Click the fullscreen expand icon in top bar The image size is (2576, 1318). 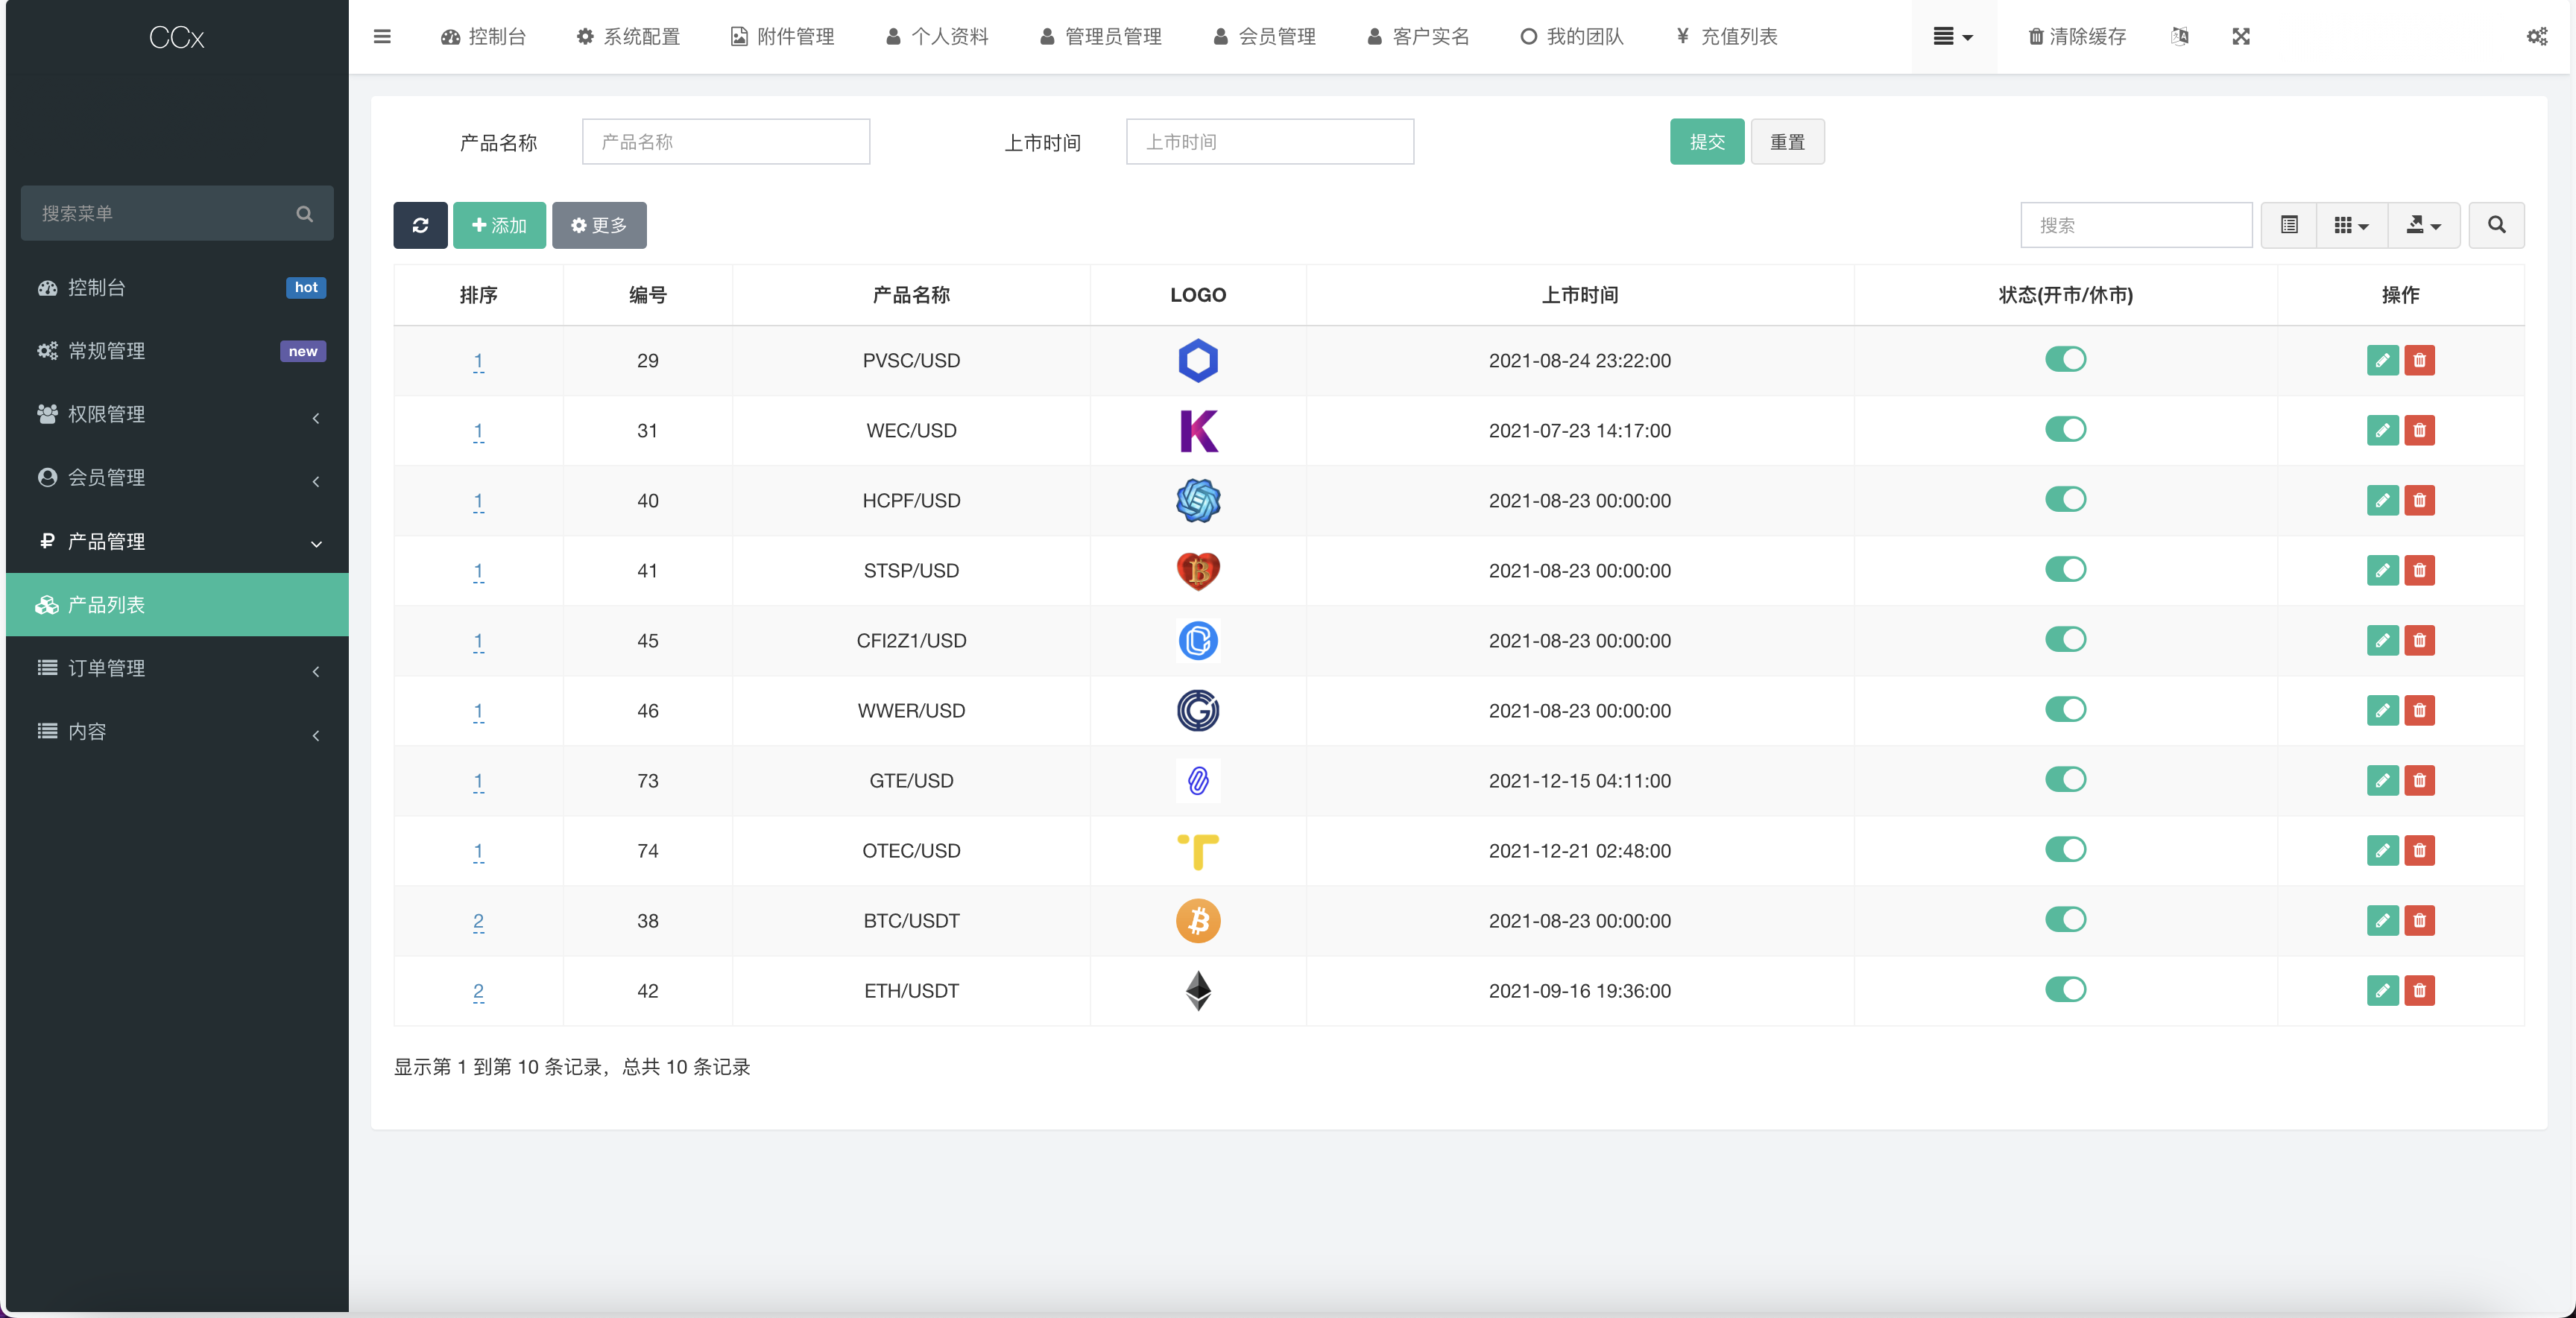(x=2242, y=37)
